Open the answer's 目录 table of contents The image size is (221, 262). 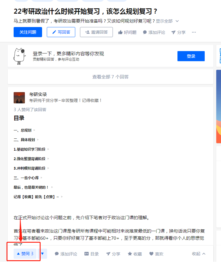[x=92, y=254]
